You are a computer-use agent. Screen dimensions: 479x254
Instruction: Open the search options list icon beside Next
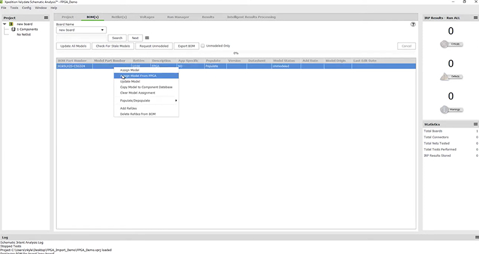coord(147,38)
